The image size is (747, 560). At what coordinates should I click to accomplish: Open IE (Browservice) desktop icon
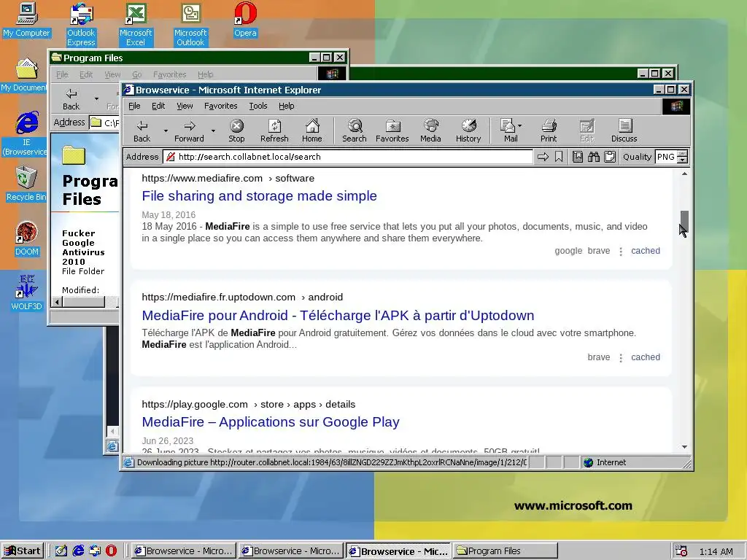[x=26, y=134]
